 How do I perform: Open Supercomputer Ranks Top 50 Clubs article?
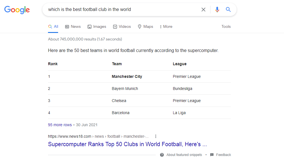[127, 144]
